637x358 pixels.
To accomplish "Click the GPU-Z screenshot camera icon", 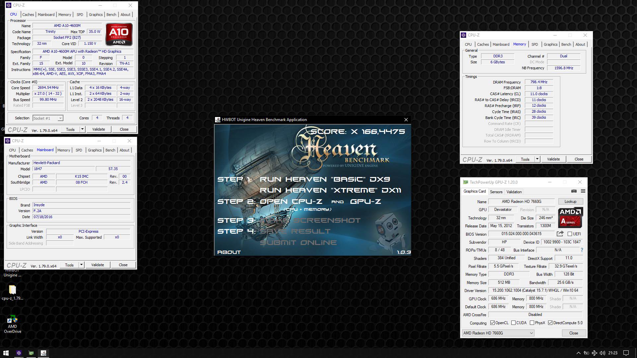I will [x=574, y=191].
